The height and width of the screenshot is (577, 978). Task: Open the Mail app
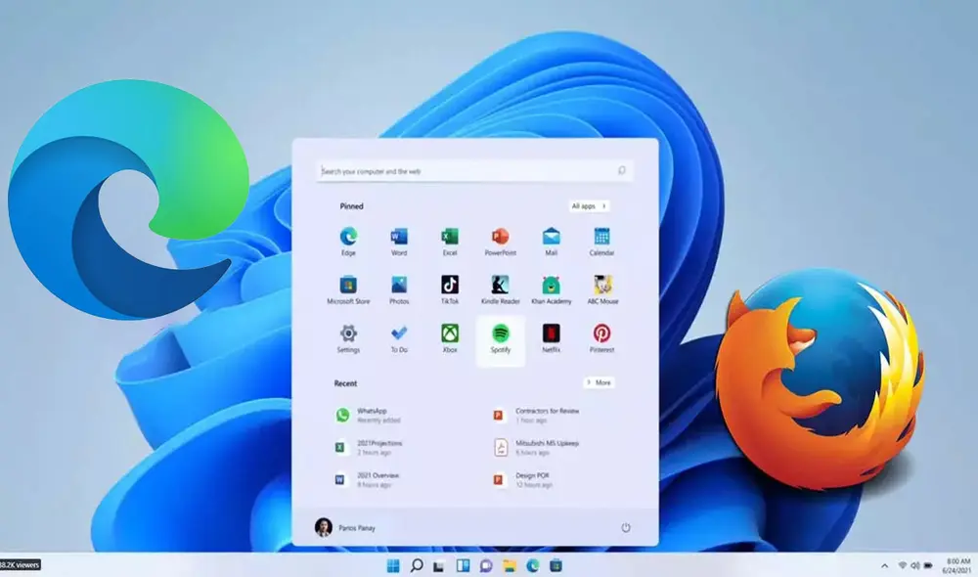(550, 240)
